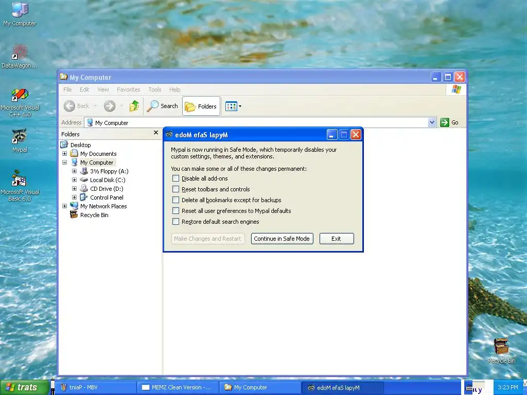Screen dimensions: 527x395
Task: Maximize the My Computer window
Action: [448, 77]
